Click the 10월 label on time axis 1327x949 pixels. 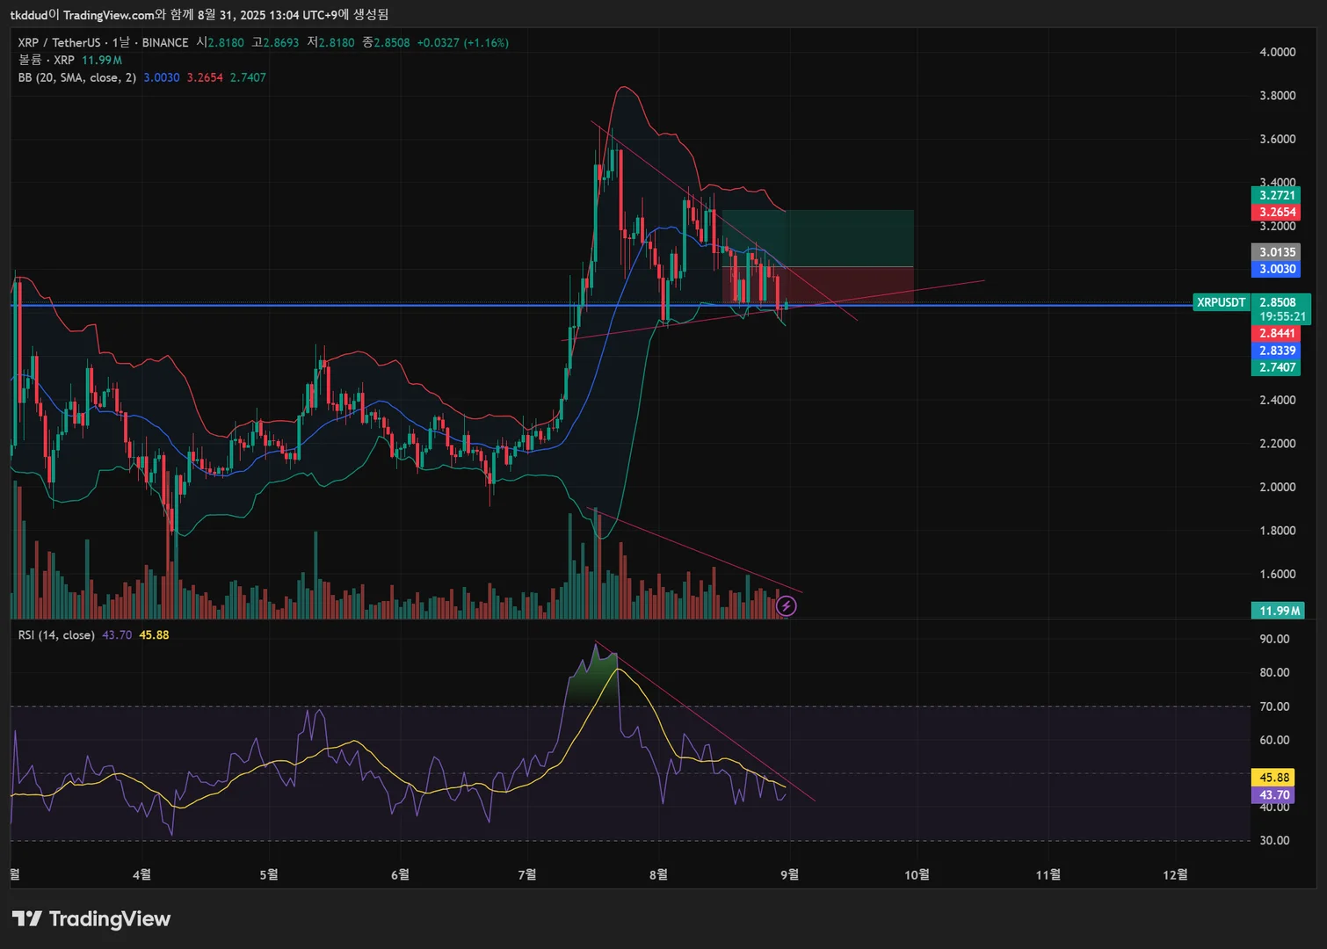[x=917, y=874]
